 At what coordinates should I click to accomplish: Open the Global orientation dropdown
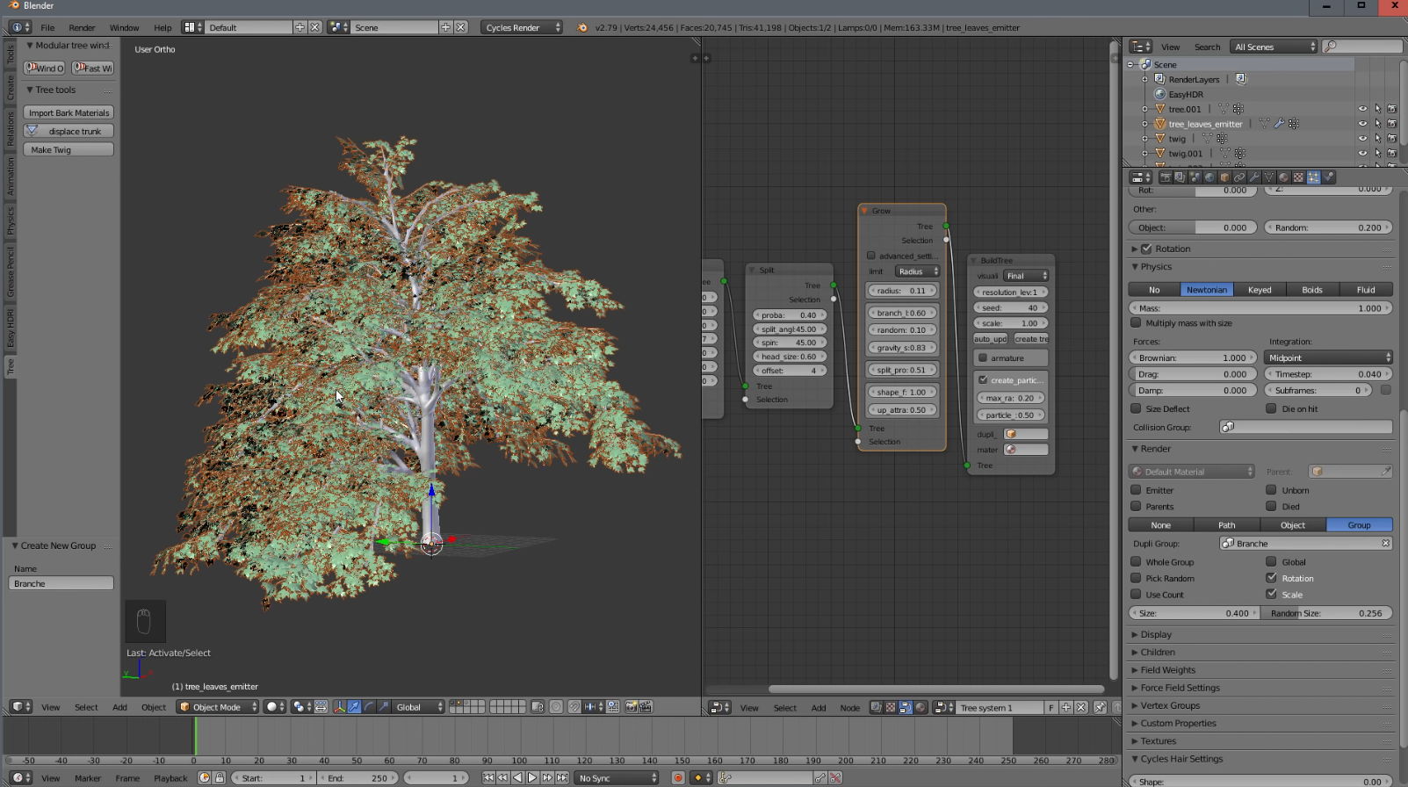pos(418,707)
